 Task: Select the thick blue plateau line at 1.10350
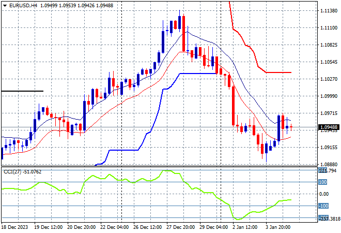point(198,74)
